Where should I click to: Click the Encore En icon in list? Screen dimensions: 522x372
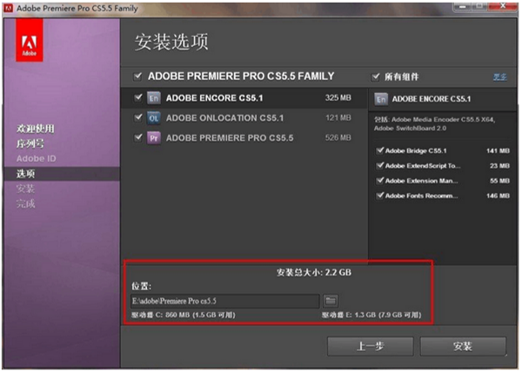[x=154, y=98]
